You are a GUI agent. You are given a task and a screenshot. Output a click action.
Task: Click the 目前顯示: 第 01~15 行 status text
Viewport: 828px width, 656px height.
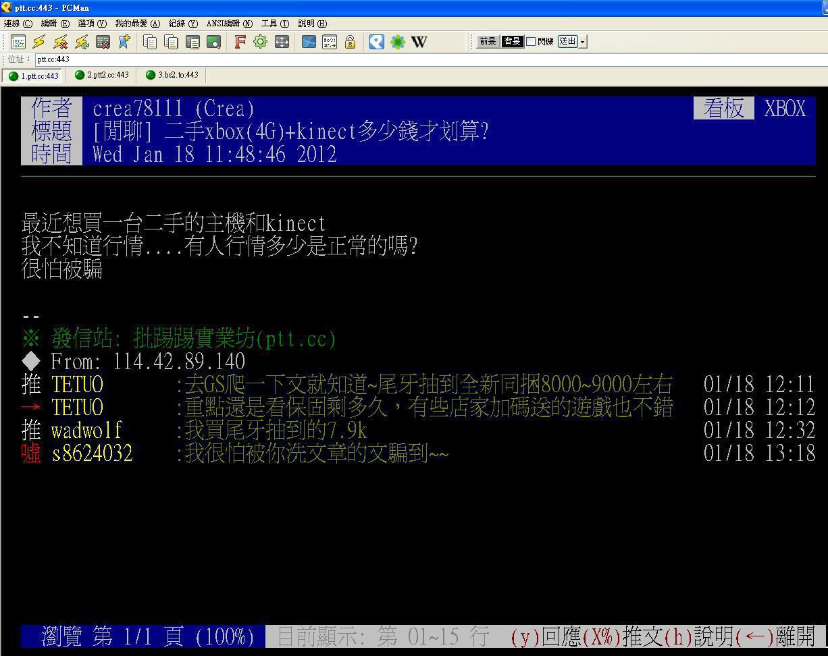[383, 636]
